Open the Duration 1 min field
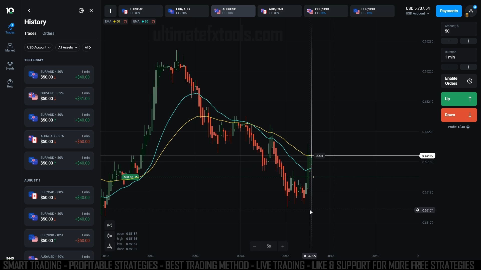This screenshot has height=270, width=481. pyautogui.click(x=459, y=55)
